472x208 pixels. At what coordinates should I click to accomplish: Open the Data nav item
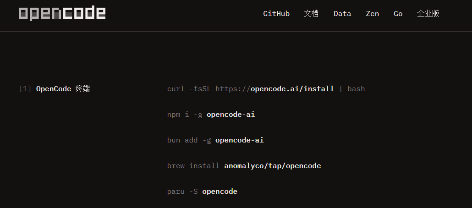coord(342,14)
